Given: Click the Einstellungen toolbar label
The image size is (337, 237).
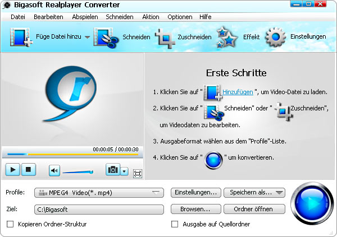Looking at the screenshot, I should pos(308,36).
